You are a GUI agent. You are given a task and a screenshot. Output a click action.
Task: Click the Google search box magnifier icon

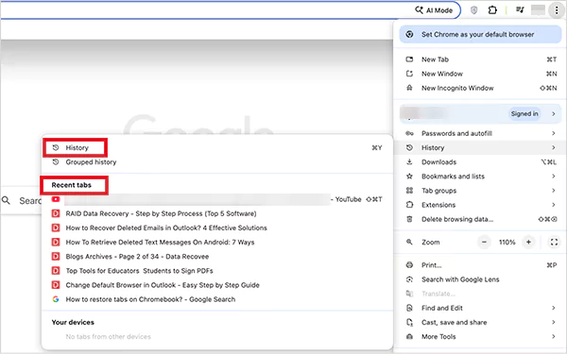coord(7,200)
